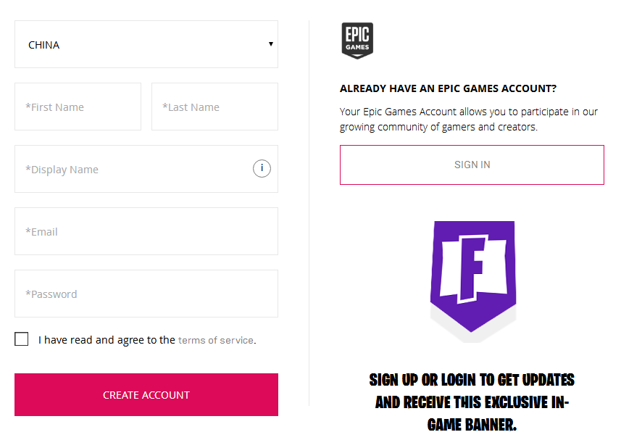Click the white F on Fortnite banner
621x440 pixels.
coord(472,268)
